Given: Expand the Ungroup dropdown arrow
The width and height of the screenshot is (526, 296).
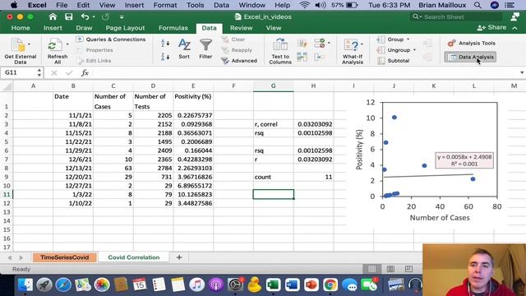Looking at the screenshot, I should 414,50.
